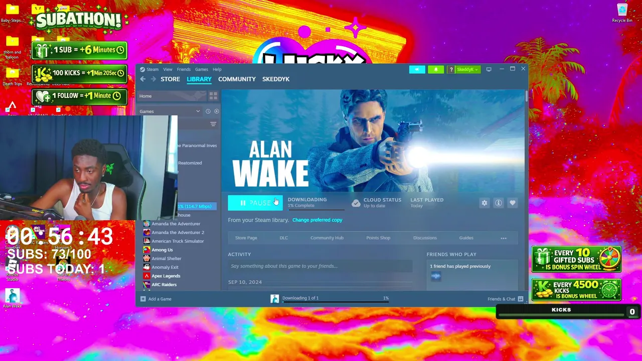Open the Games menu

pos(202,70)
